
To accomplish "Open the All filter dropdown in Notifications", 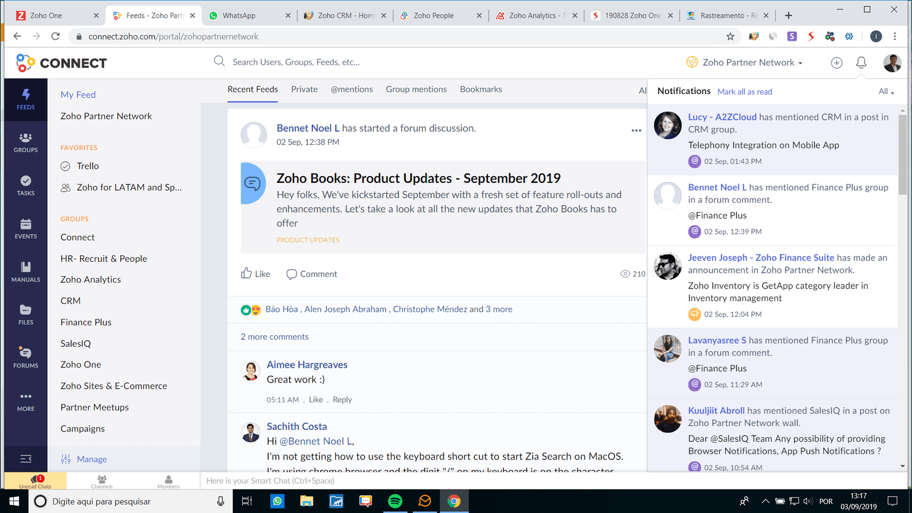I will point(886,91).
